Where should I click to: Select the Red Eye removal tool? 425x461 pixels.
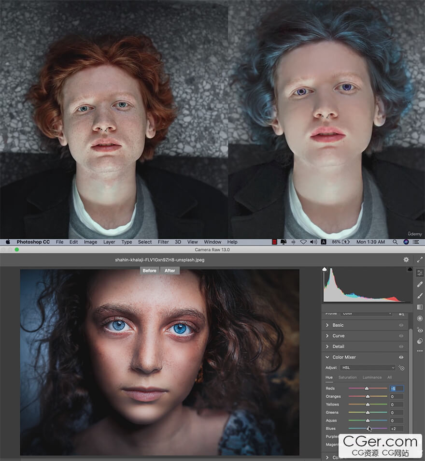(420, 330)
